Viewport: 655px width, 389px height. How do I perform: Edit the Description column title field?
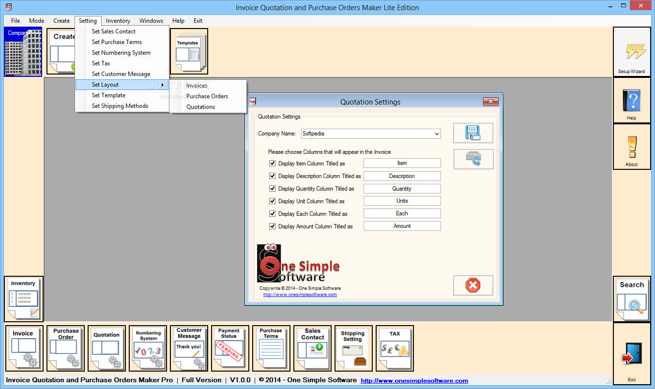[402, 176]
